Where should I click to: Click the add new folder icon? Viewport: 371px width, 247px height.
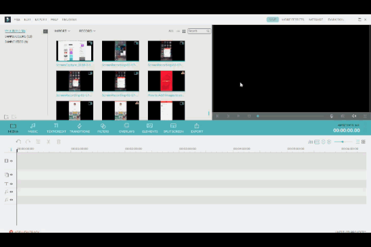[6, 117]
